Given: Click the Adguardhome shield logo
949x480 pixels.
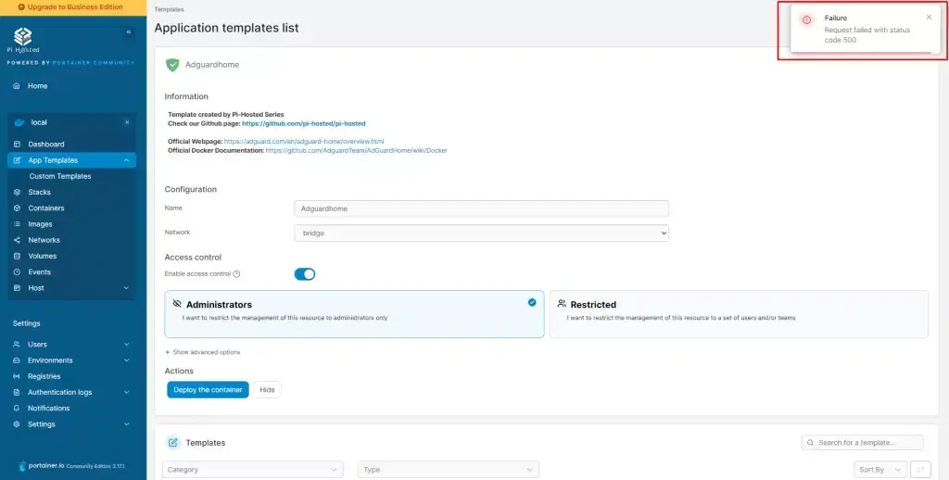Looking at the screenshot, I should 172,65.
